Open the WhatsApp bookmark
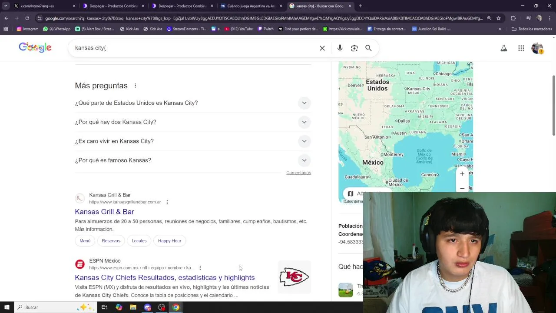This screenshot has width=556, height=313. 56,29
